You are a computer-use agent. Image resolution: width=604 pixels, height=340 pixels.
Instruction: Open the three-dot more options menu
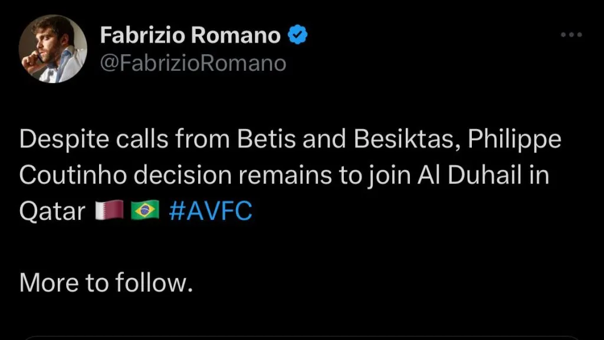pos(571,35)
